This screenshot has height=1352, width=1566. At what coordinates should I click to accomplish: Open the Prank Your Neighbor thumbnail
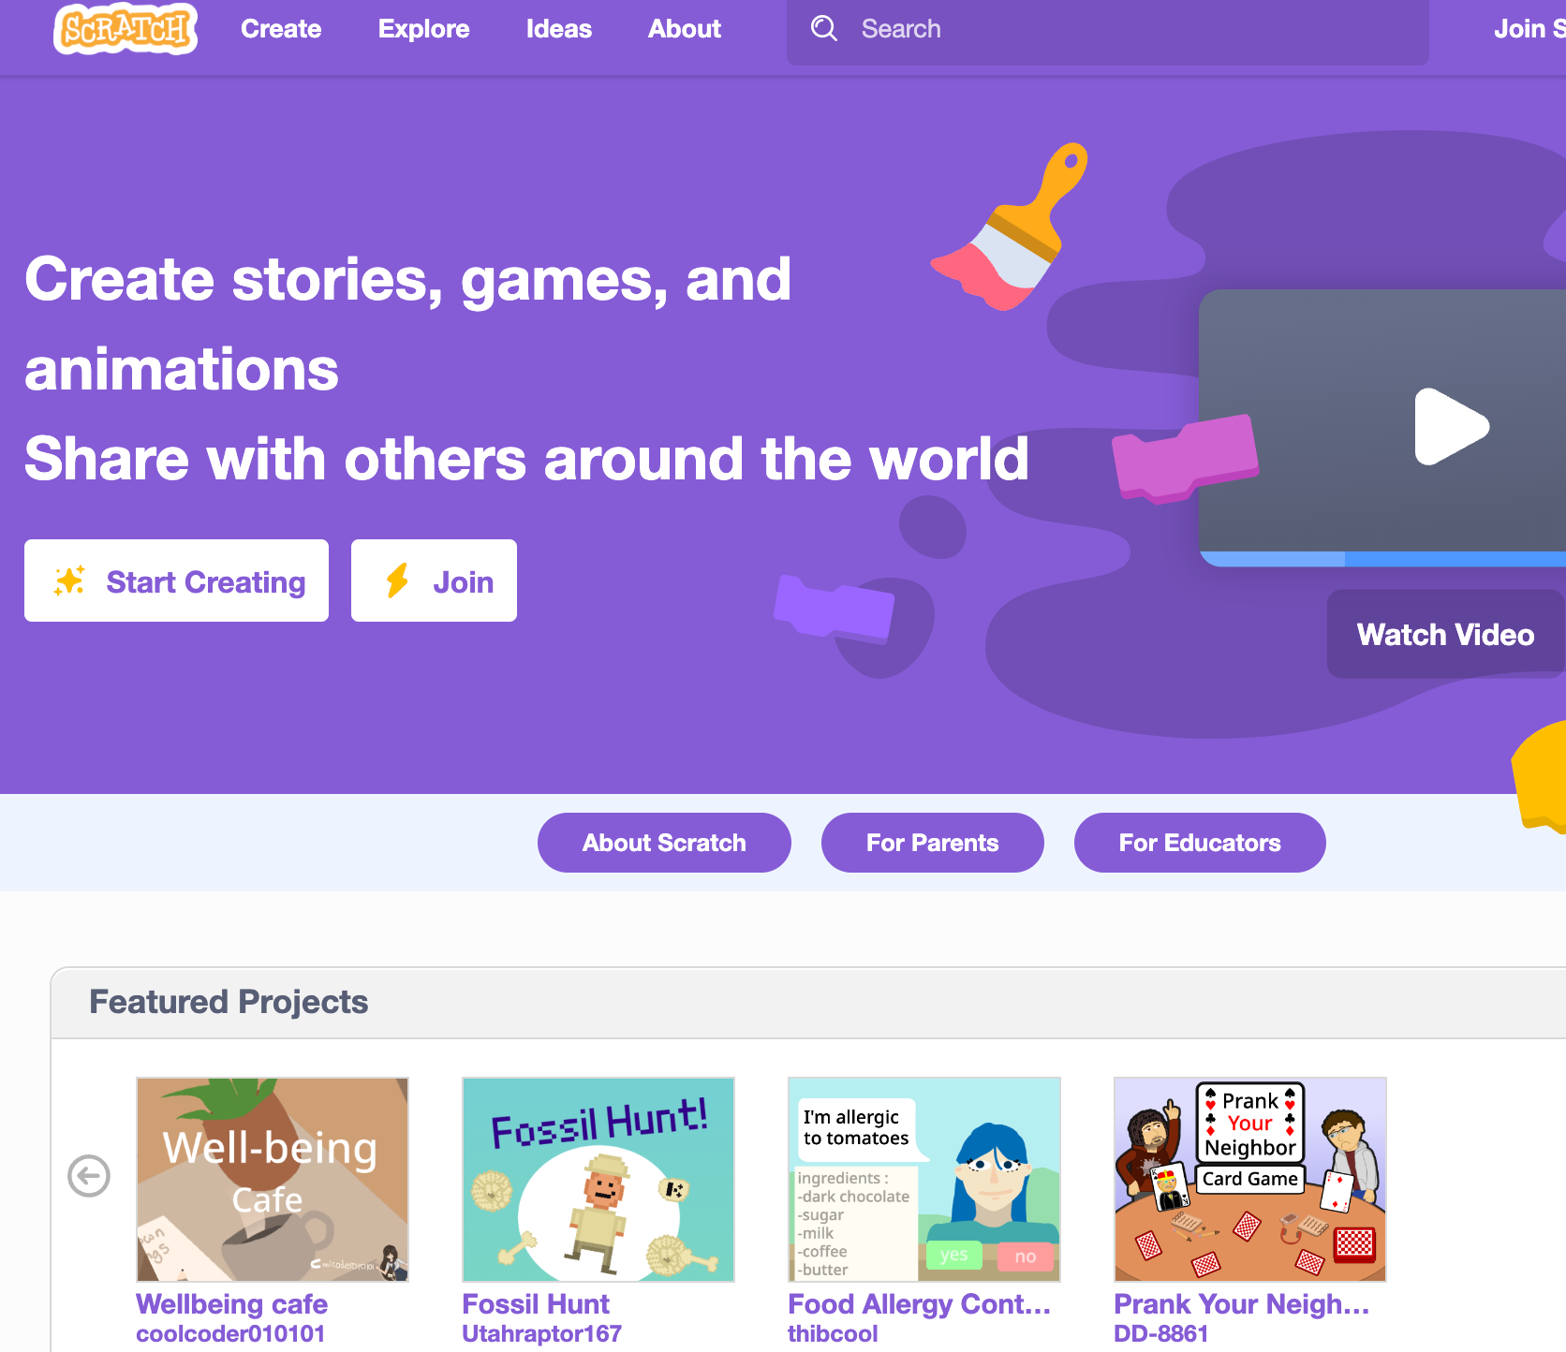1250,1180
